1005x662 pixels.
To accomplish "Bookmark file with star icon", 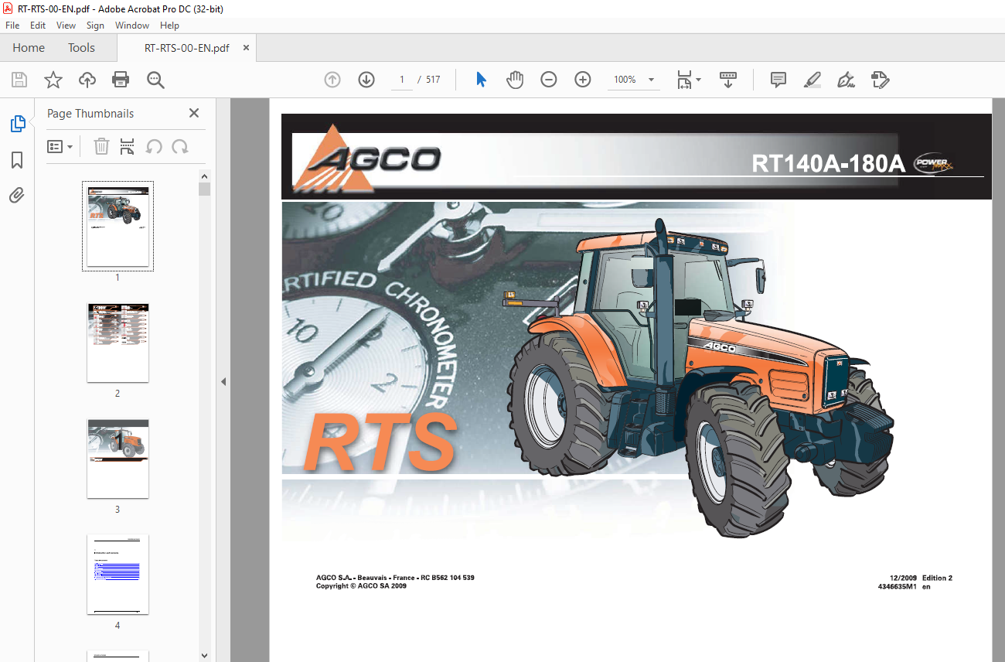I will [53, 80].
